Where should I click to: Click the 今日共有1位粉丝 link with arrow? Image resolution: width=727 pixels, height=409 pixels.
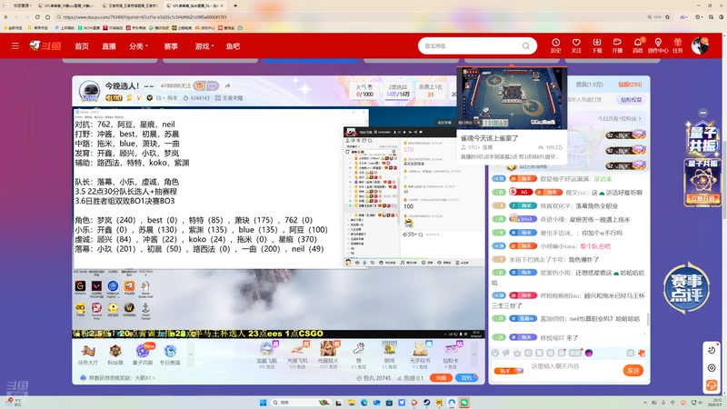[x=619, y=119]
